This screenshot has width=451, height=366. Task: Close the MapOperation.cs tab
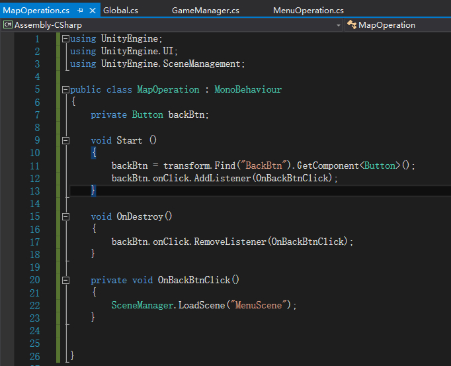coord(91,11)
